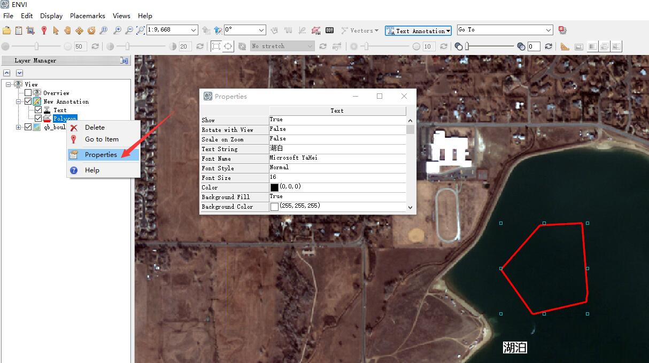Select the Crop tool icon
The width and height of the screenshot is (649, 363).
[x=30, y=30]
